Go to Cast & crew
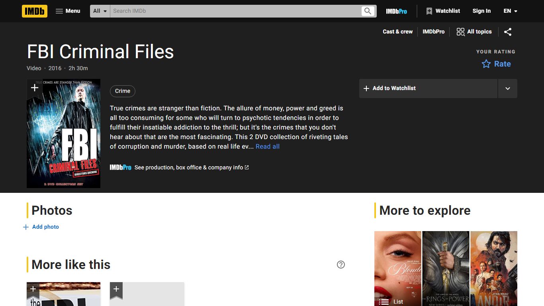Viewport: 544px width, 306px height. tap(397, 32)
